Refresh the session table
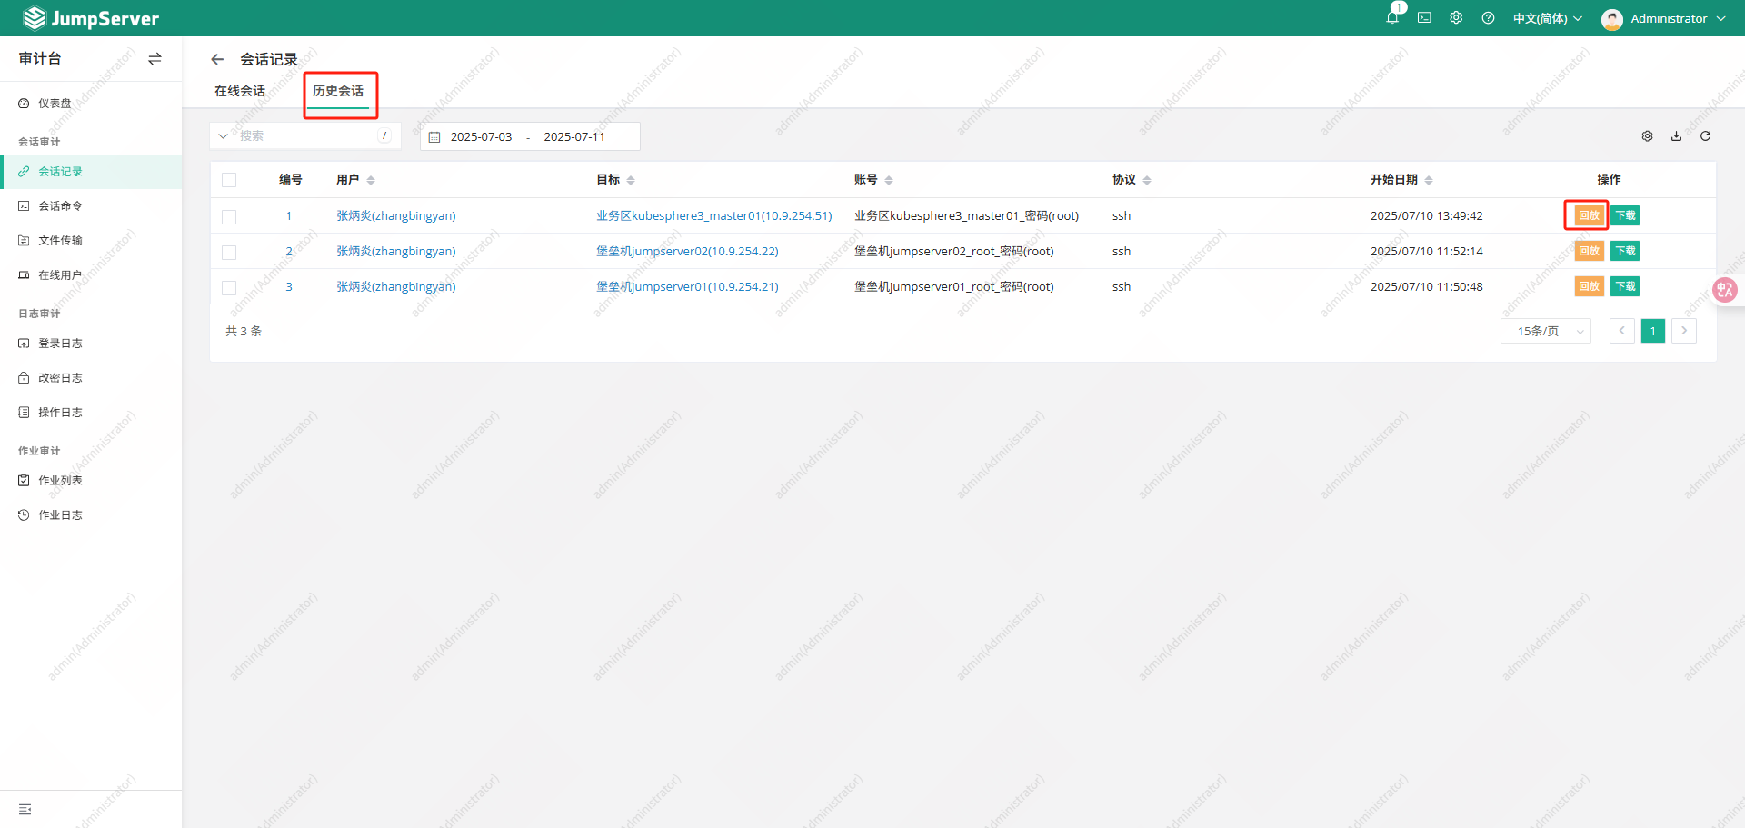The height and width of the screenshot is (828, 1745). (x=1705, y=135)
